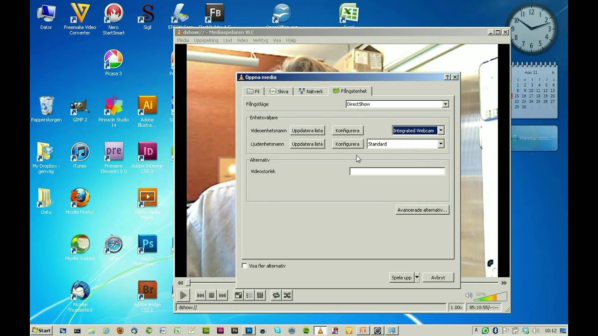Select the Mozilla Thunderbird desktop icon
The height and width of the screenshot is (336, 598).
80,296
